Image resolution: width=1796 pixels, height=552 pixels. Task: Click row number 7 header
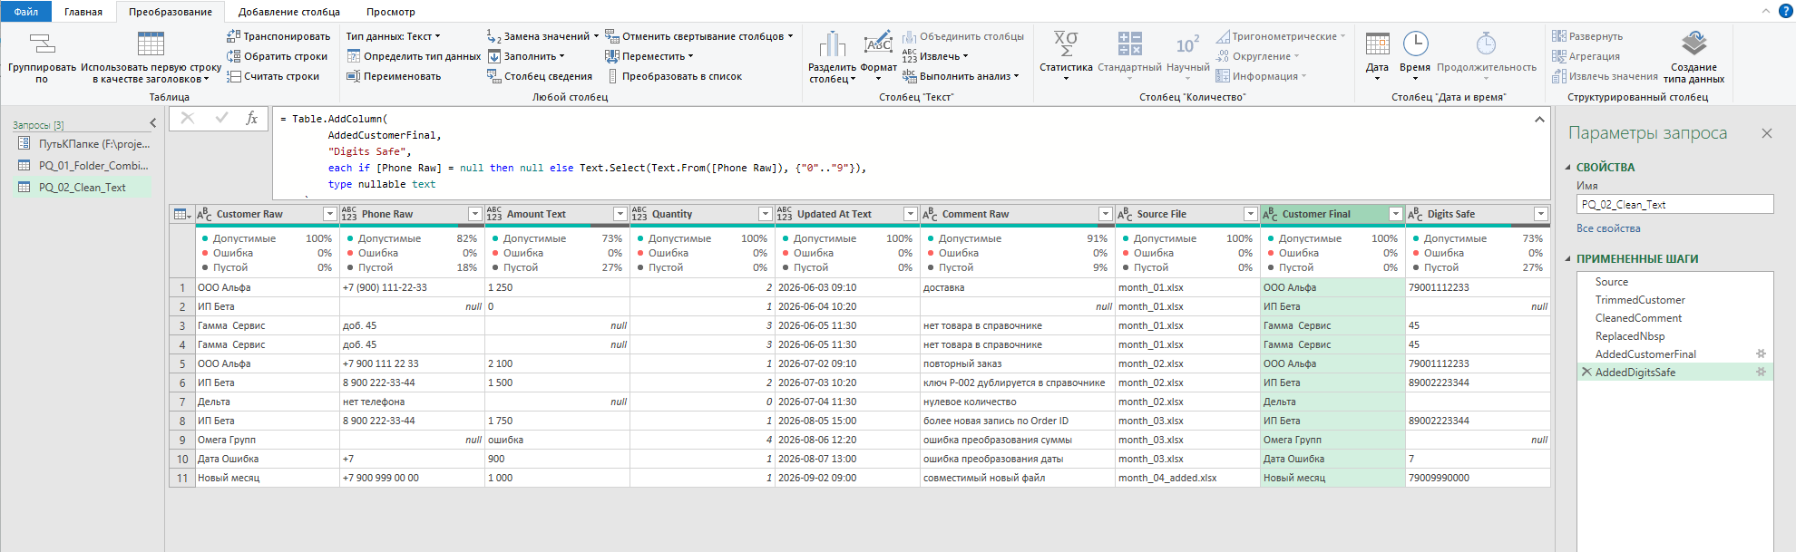pyautogui.click(x=182, y=402)
